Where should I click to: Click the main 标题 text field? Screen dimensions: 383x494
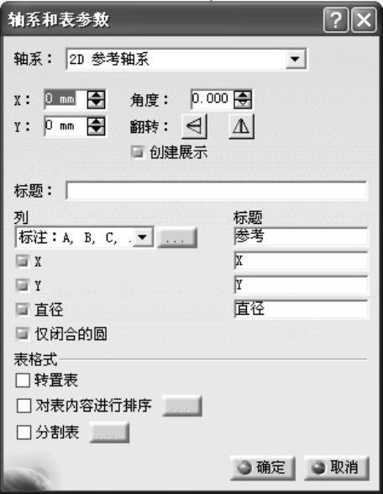217,190
